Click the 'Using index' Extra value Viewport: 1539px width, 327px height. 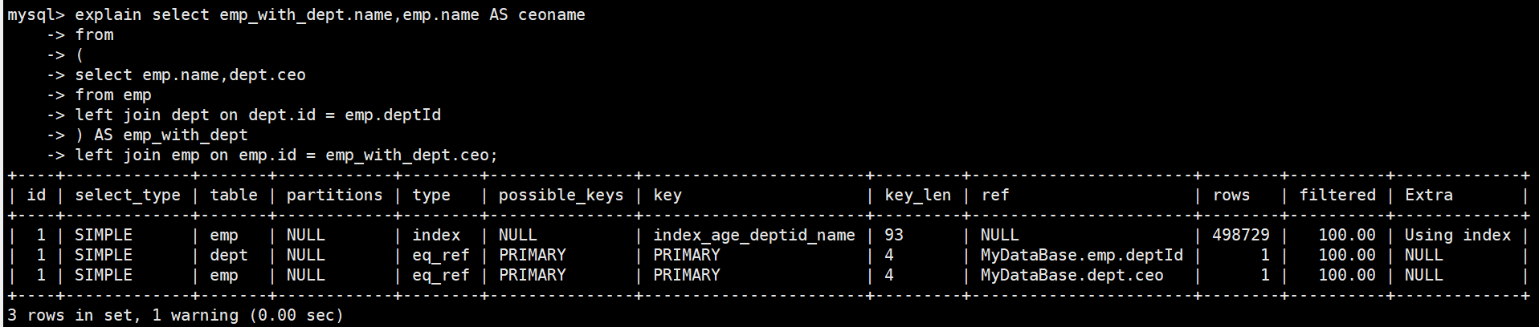tap(1457, 236)
